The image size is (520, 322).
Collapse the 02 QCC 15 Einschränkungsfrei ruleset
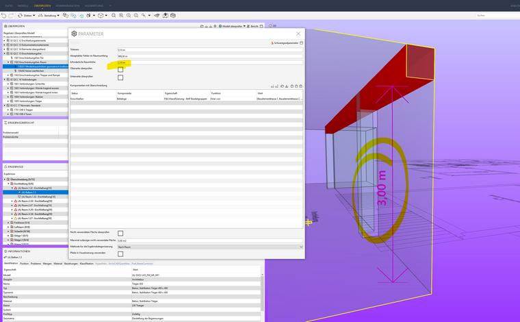5,53
